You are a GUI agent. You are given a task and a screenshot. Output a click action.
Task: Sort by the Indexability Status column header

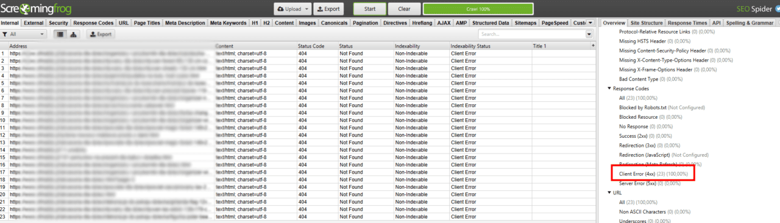[490, 46]
